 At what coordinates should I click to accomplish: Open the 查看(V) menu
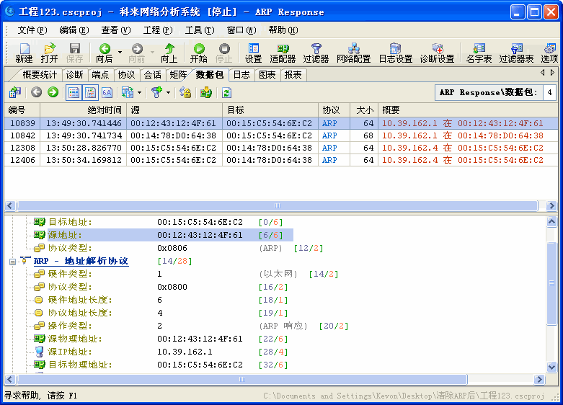coord(116,30)
